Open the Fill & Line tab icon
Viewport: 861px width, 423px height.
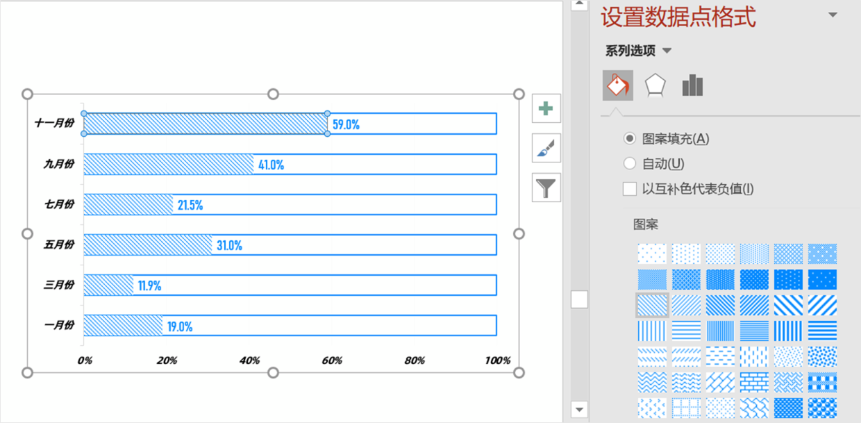pos(617,85)
